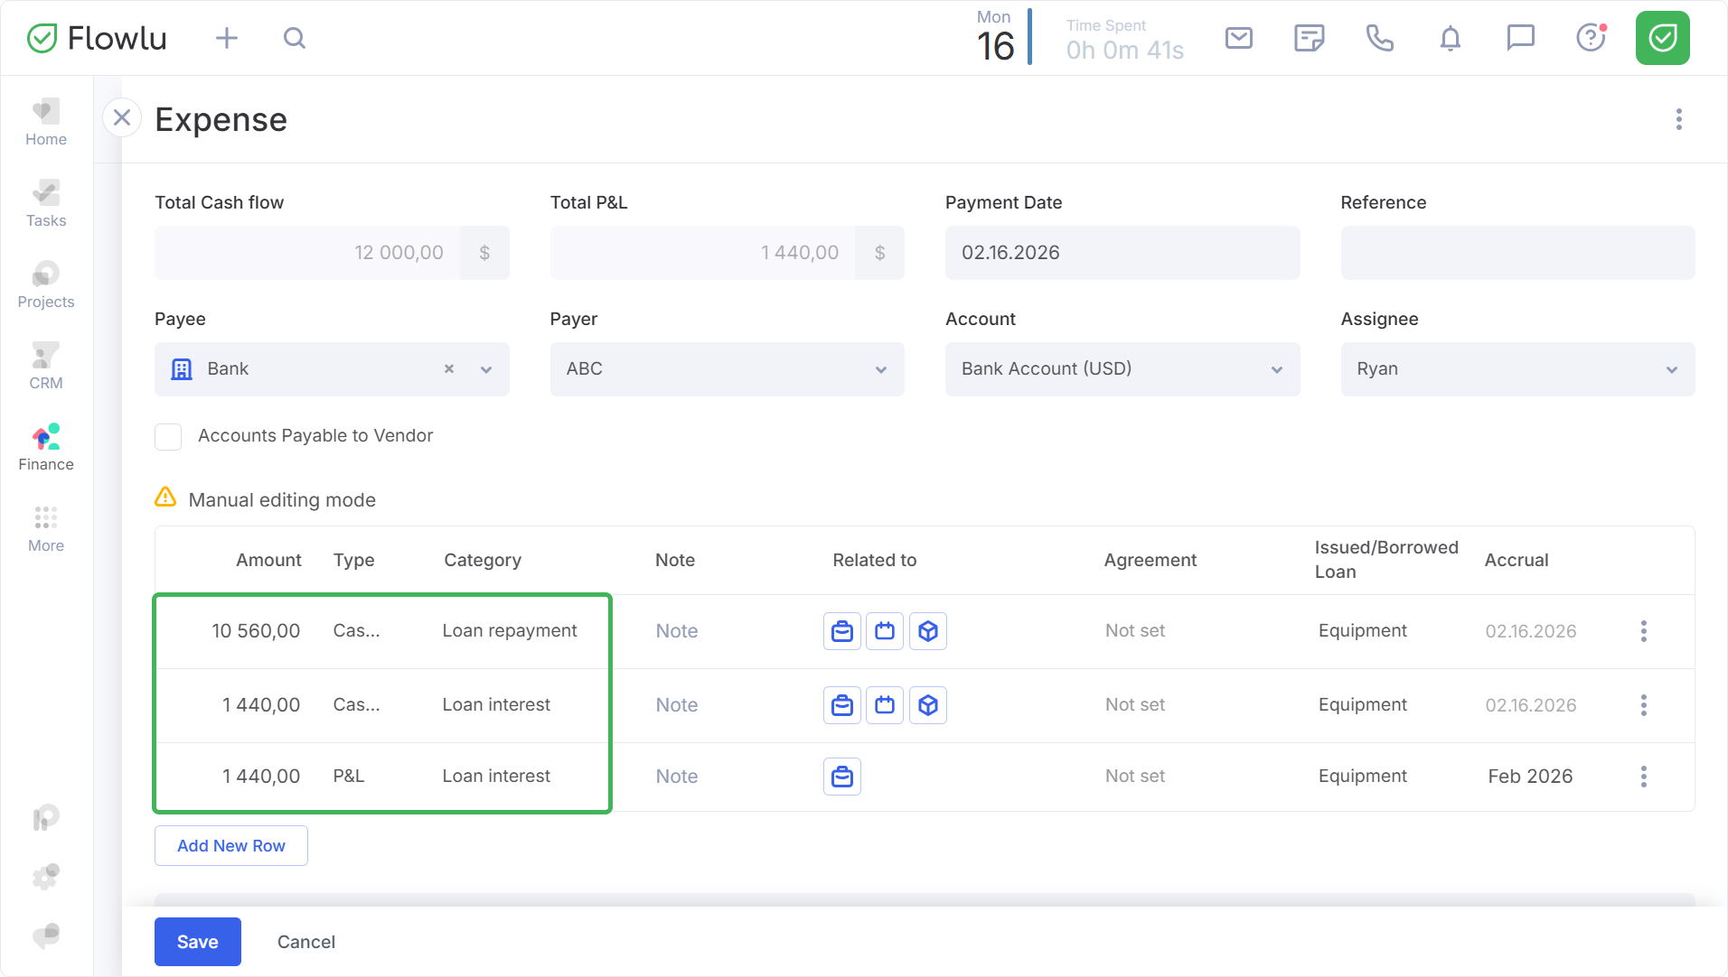
Task: Click the help question mark icon
Action: point(1590,38)
